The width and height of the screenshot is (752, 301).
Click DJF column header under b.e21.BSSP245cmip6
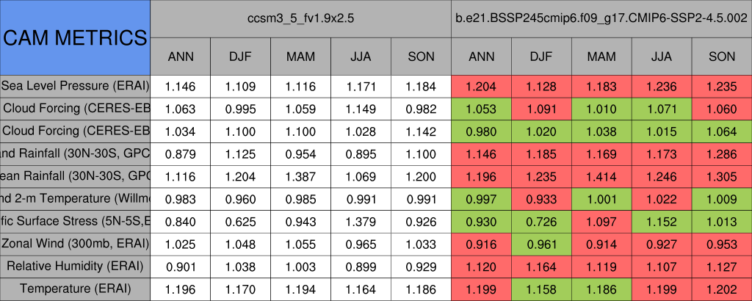click(x=541, y=57)
